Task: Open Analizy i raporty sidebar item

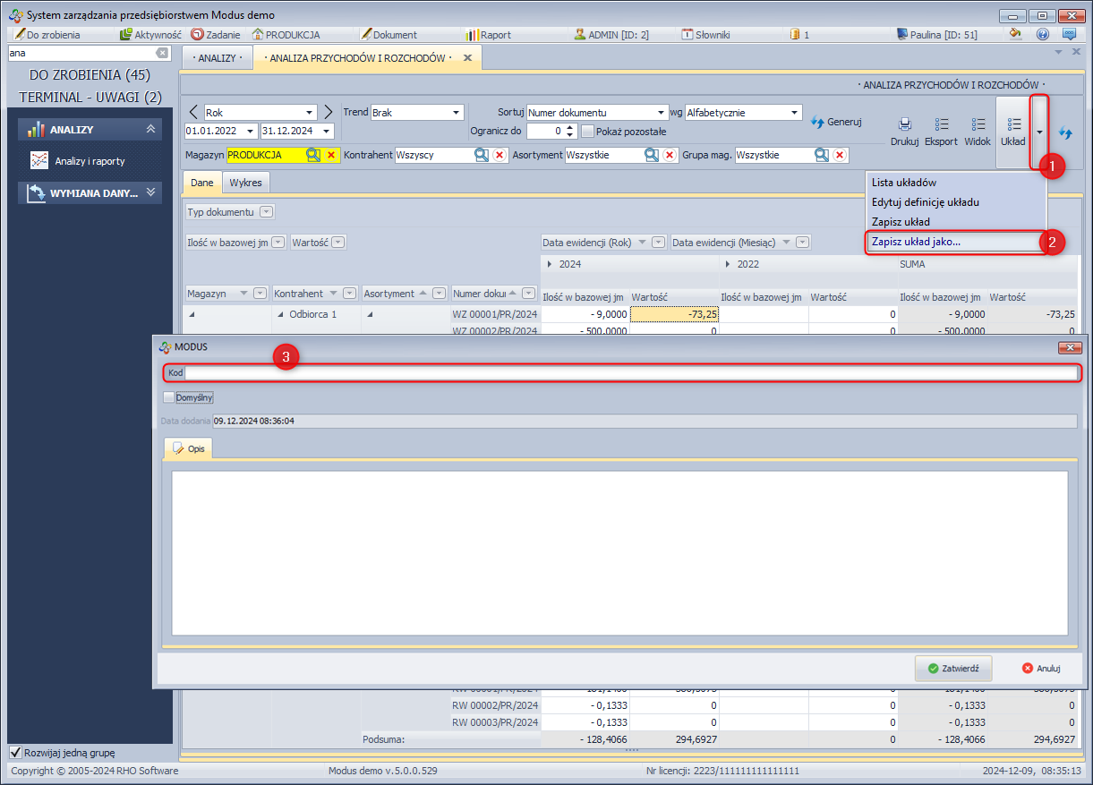Action: pyautogui.click(x=89, y=161)
